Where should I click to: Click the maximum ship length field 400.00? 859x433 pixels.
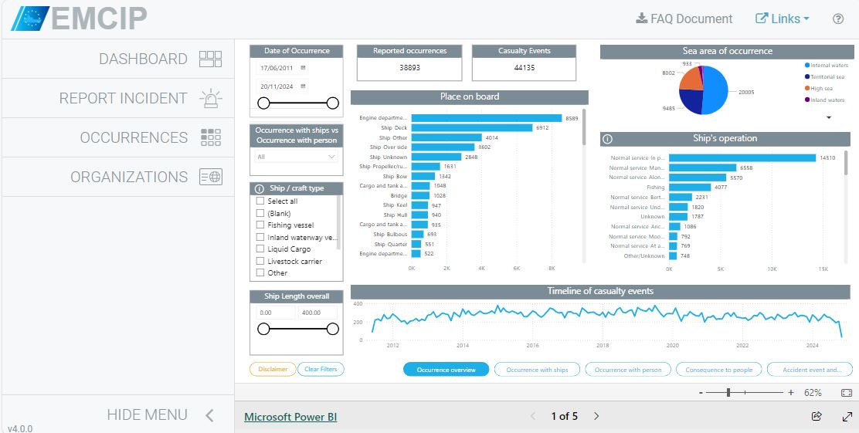click(318, 313)
